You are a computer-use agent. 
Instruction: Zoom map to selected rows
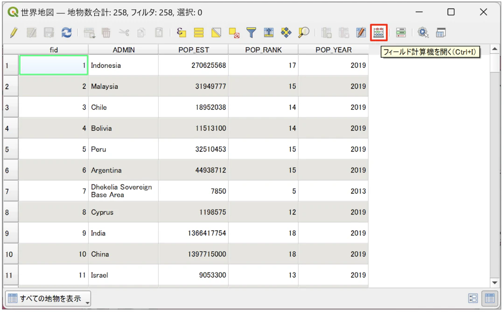(304, 33)
